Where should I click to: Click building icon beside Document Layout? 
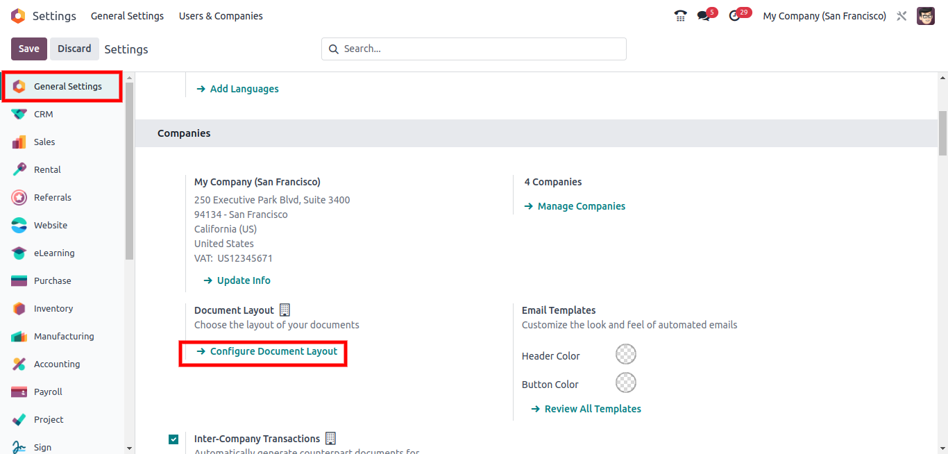point(285,310)
